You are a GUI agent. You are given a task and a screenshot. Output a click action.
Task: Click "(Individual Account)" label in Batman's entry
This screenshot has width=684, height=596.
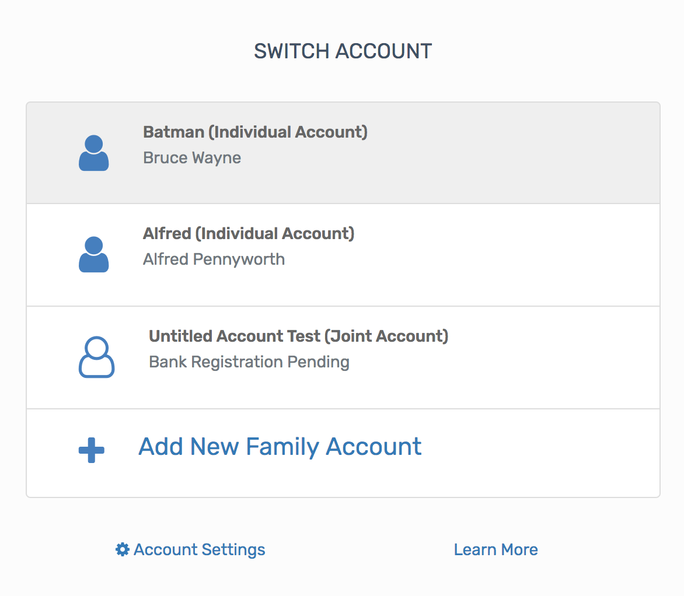pyautogui.click(x=288, y=132)
